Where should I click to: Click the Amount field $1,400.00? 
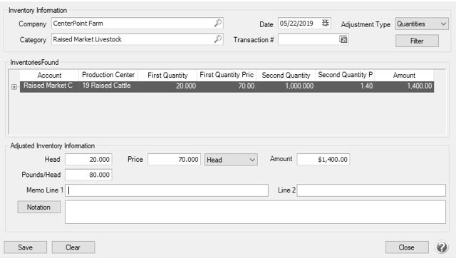(x=323, y=159)
